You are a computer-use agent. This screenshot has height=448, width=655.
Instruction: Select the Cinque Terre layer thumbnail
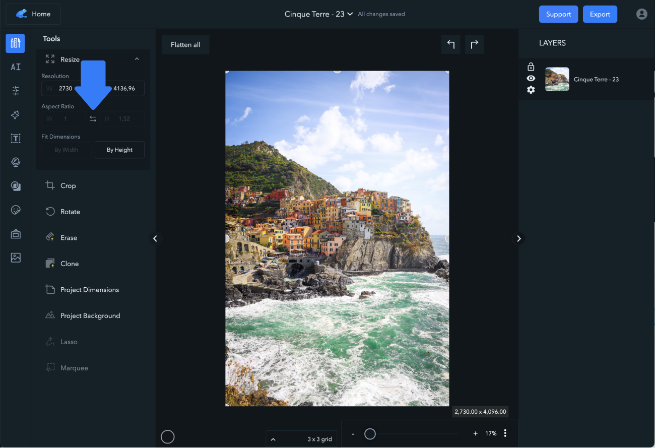coord(557,79)
